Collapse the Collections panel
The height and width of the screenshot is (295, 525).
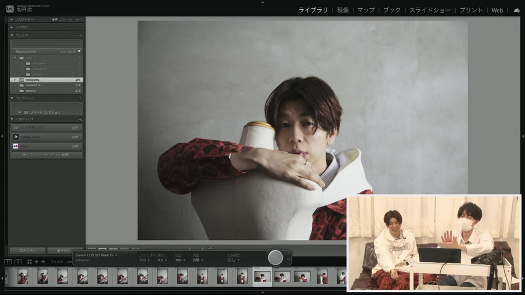[x=12, y=98]
